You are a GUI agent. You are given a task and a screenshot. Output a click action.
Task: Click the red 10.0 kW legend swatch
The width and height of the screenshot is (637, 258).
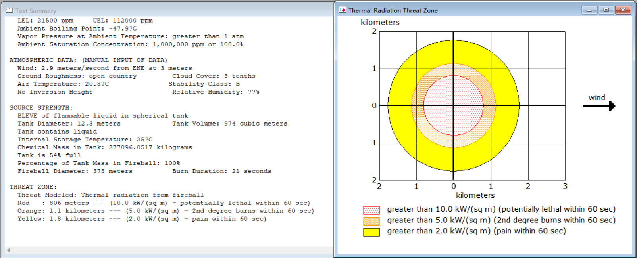click(x=371, y=210)
